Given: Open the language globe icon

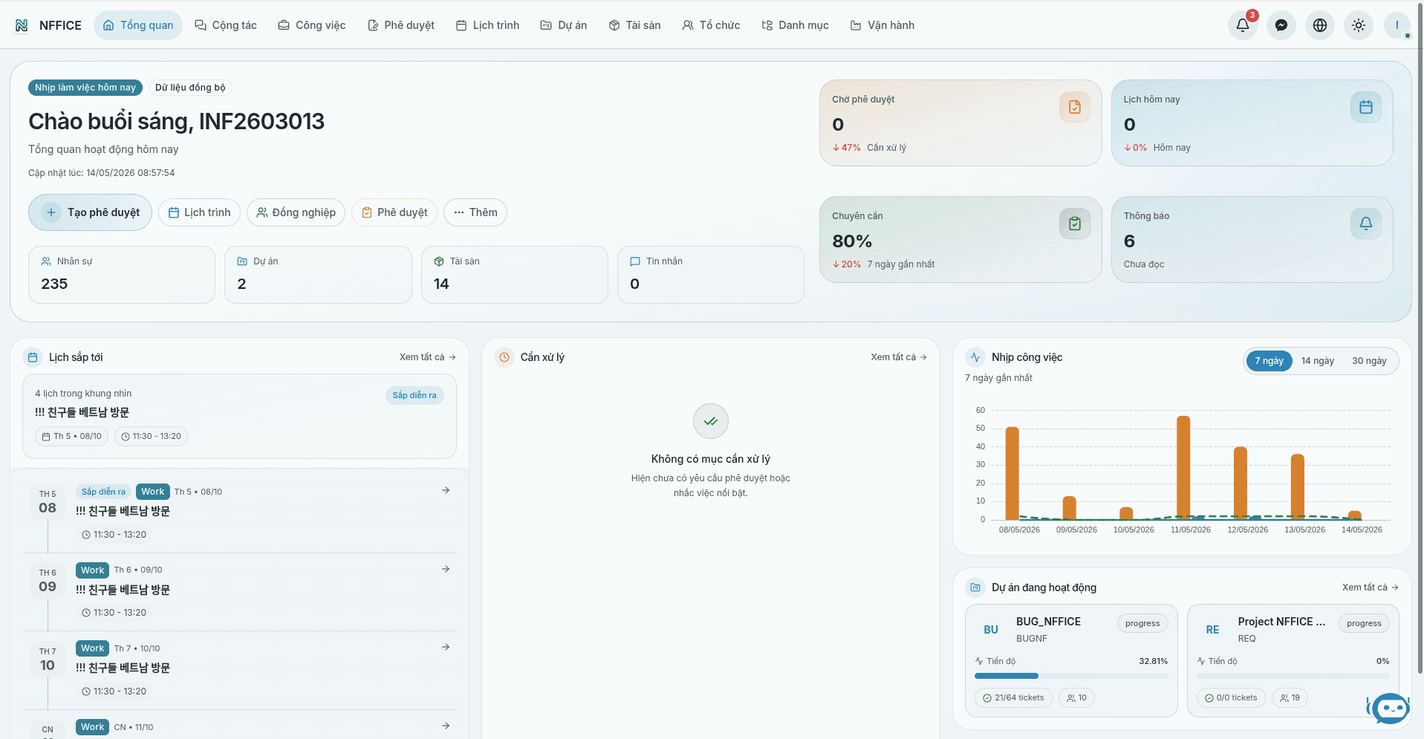Looking at the screenshot, I should (x=1320, y=25).
